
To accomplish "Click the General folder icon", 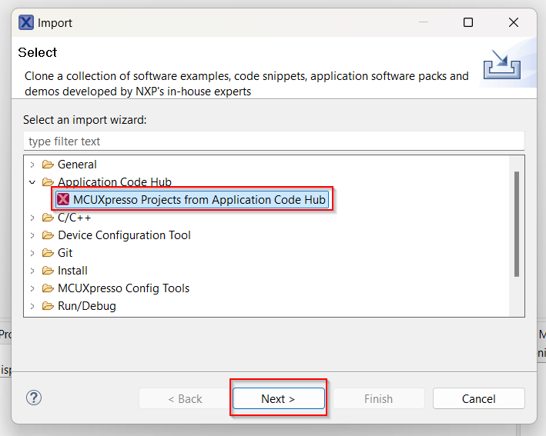I will (x=48, y=164).
